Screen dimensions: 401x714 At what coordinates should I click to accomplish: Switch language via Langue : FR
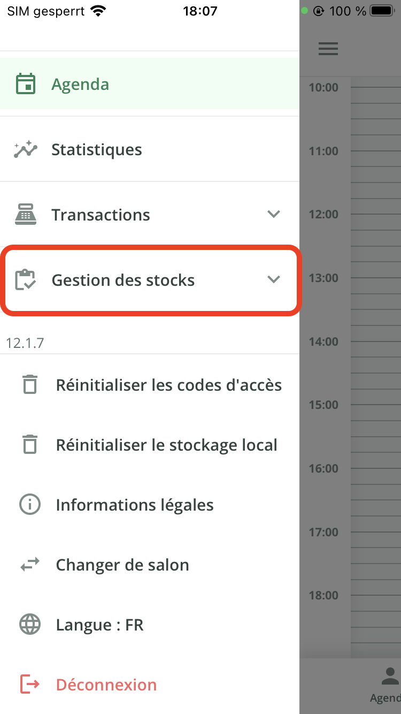[100, 625]
